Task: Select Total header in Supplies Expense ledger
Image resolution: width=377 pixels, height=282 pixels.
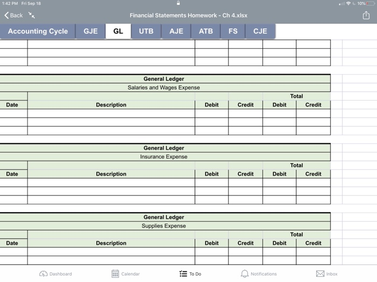Action: point(296,234)
